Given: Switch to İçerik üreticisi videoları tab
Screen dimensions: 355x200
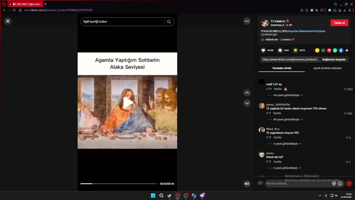Looking at the screenshot, I should [328, 68].
